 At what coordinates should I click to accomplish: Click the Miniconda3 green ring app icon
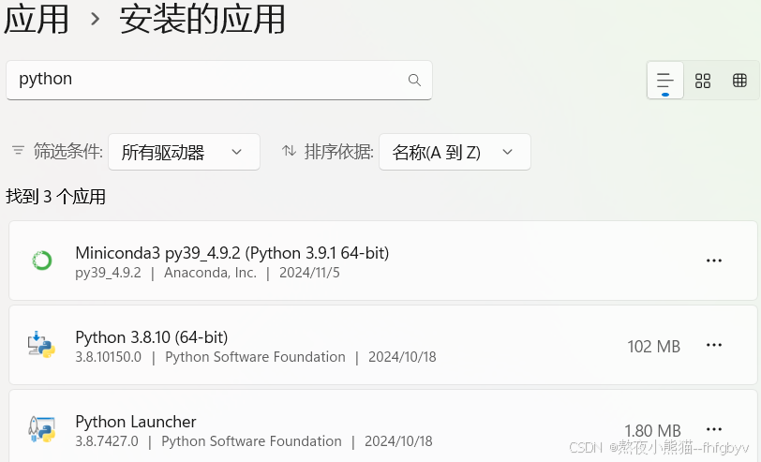tap(42, 261)
